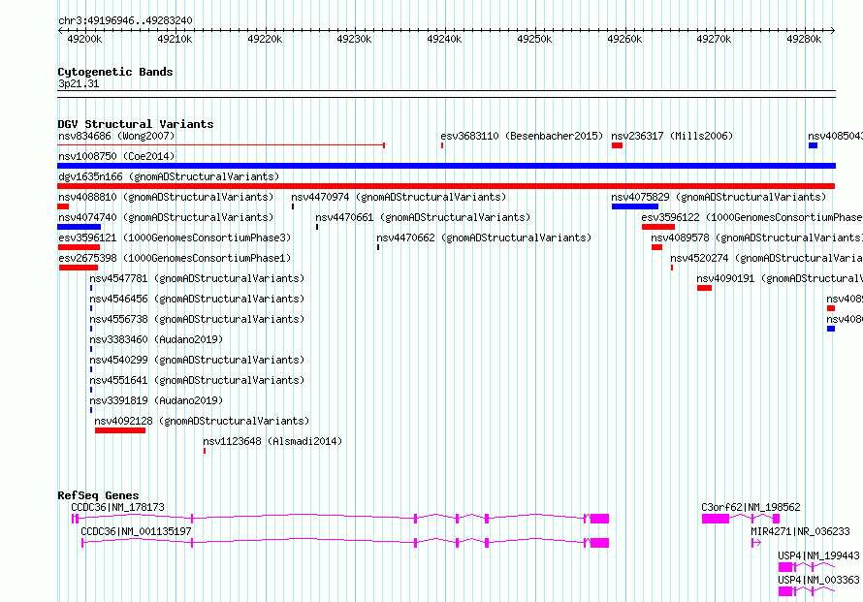The width and height of the screenshot is (863, 602).
Task: Open dgv1635n166 gnomAD variant label
Action: [x=169, y=176]
